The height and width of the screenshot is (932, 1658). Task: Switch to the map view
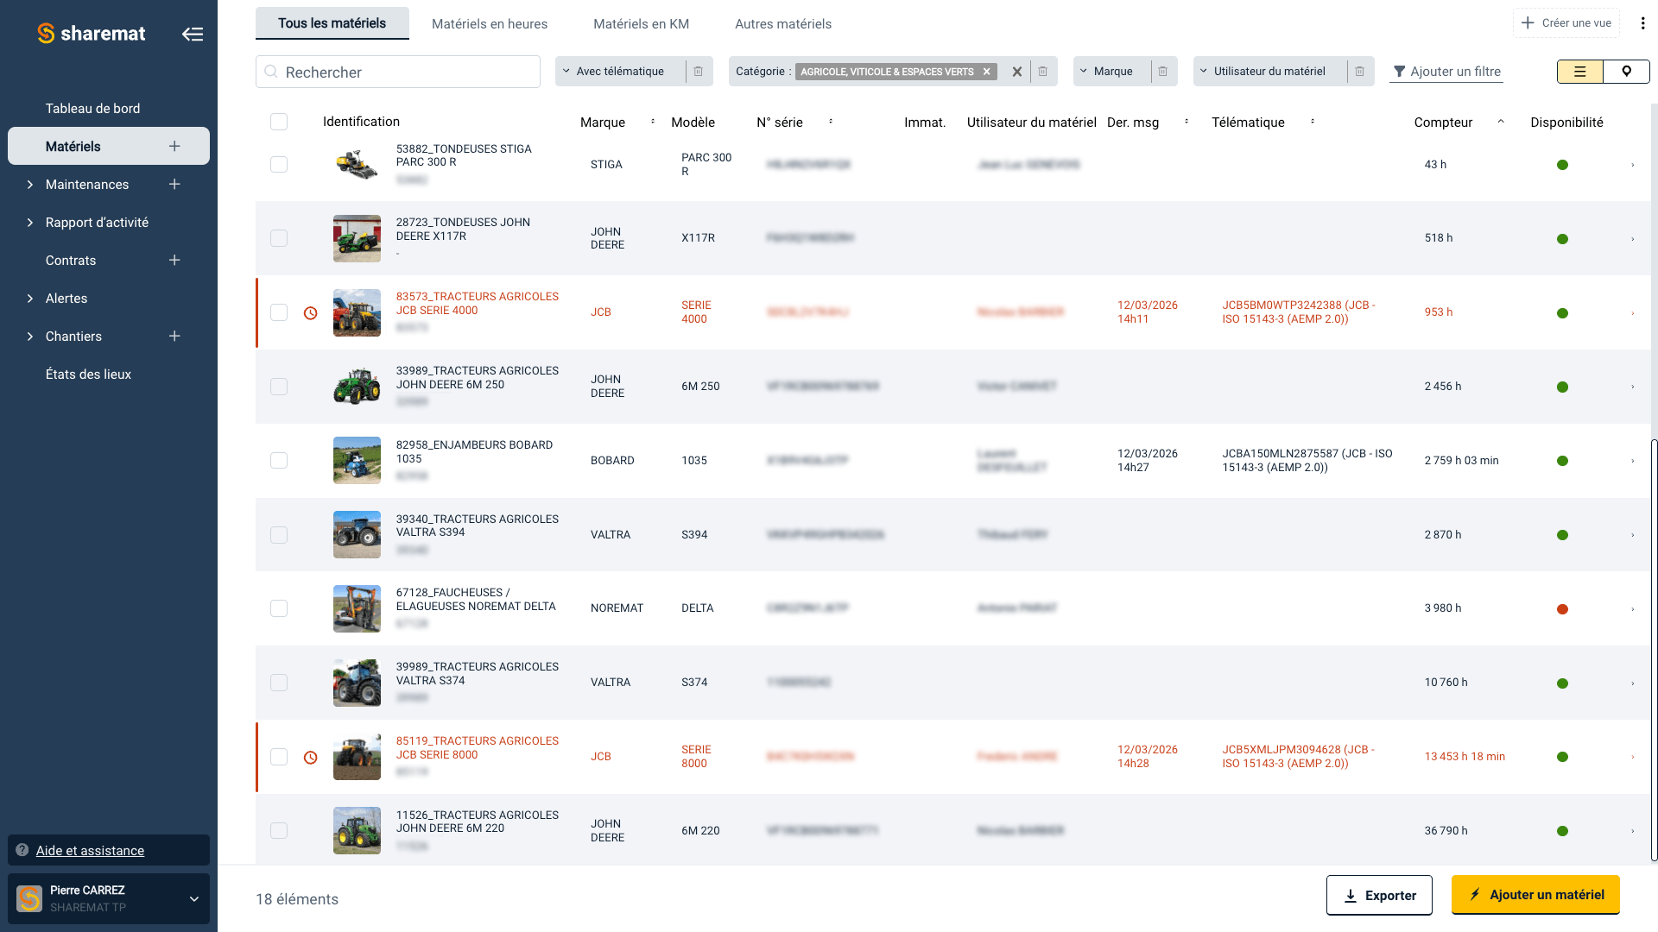pos(1627,72)
